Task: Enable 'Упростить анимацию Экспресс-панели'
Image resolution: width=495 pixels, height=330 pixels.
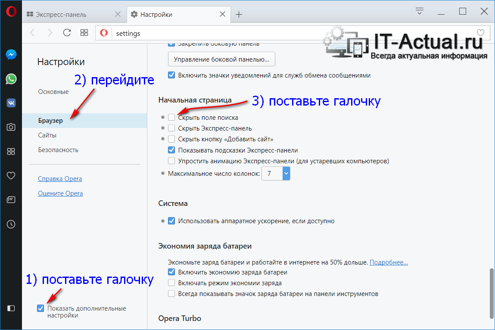Action: (x=171, y=161)
